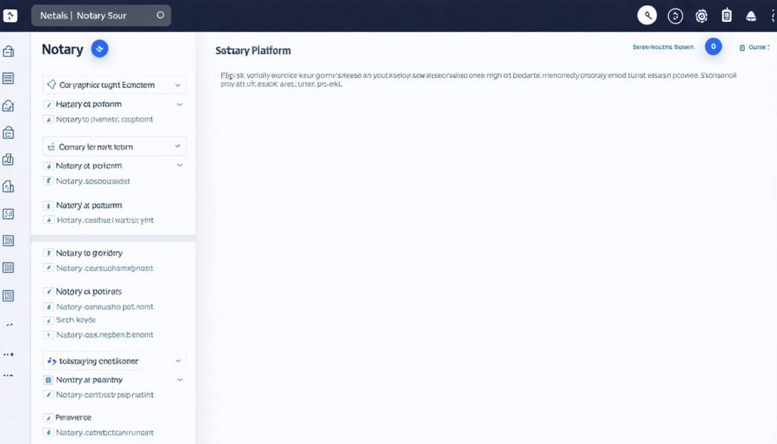Select the 'Netals | Notary Sour' tab
Image resolution: width=777 pixels, height=444 pixels.
point(101,16)
